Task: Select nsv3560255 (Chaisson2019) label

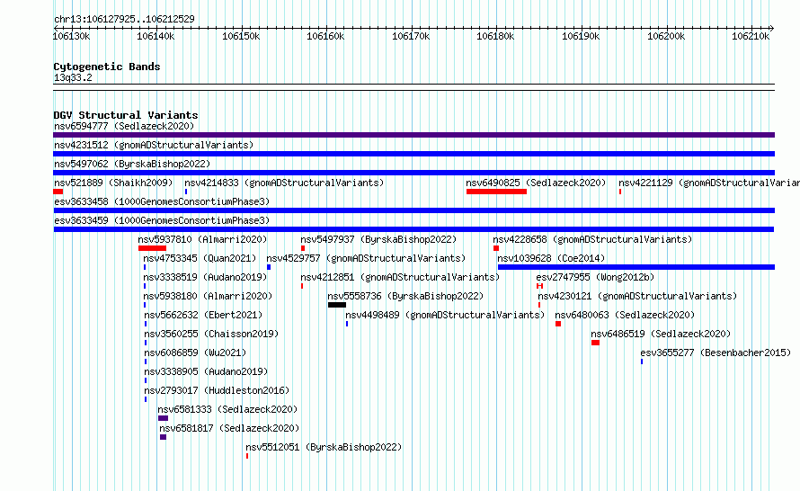Action: tap(211, 334)
